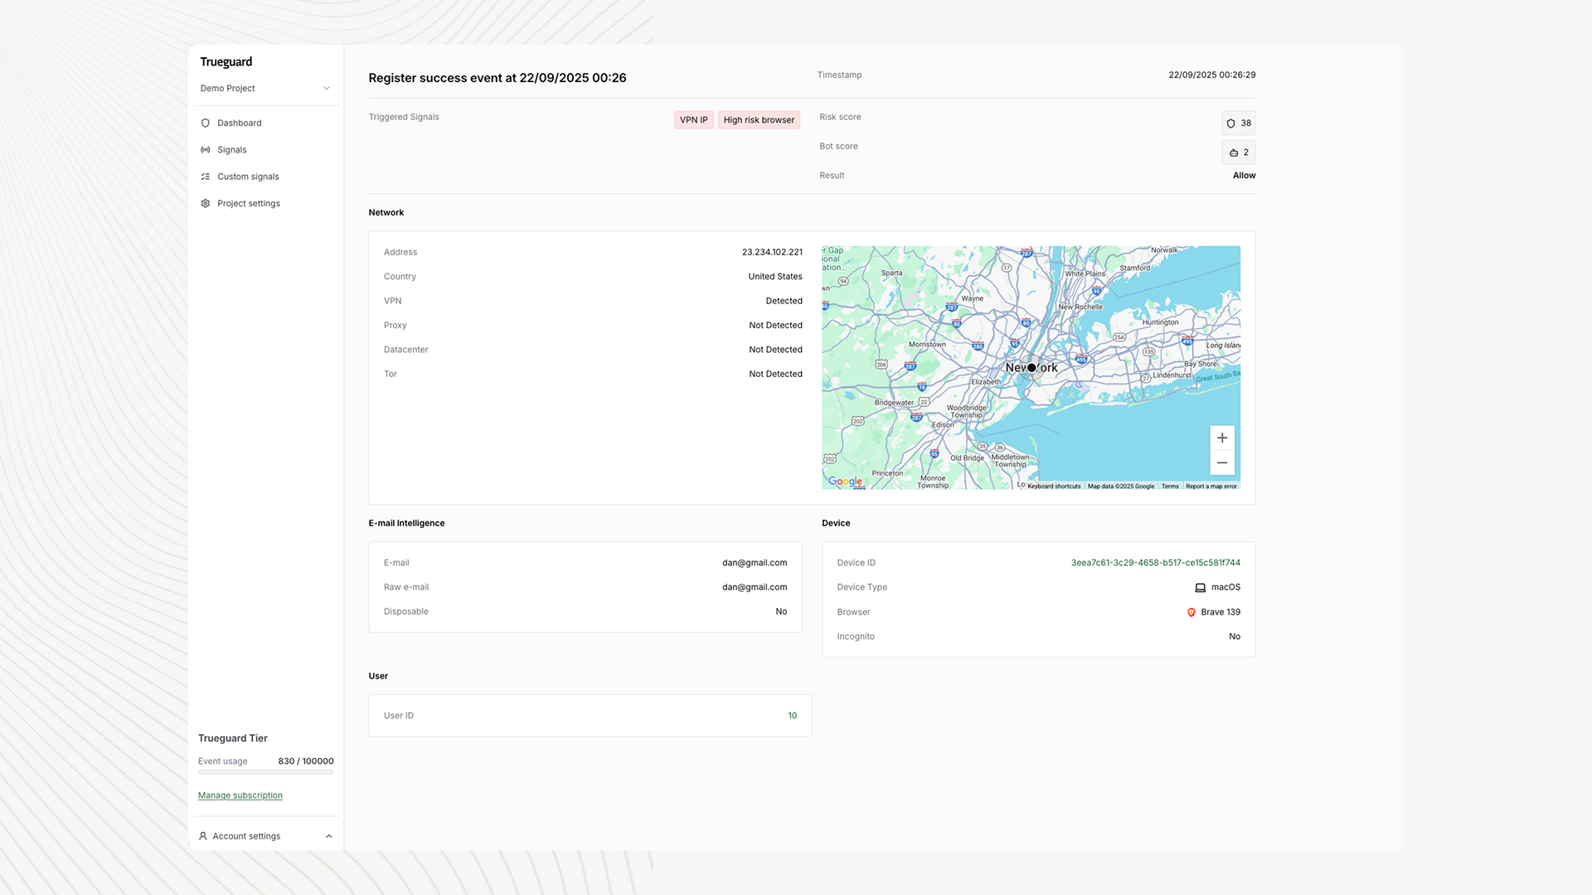
Task: Click the Brave browser shield icon
Action: (x=1192, y=612)
